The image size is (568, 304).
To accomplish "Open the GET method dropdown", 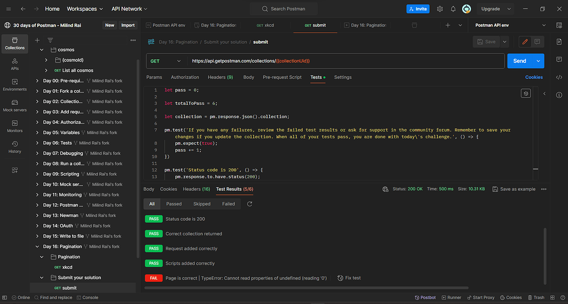I will click(x=166, y=61).
